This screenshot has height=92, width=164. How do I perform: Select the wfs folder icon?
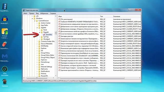(34, 16)
